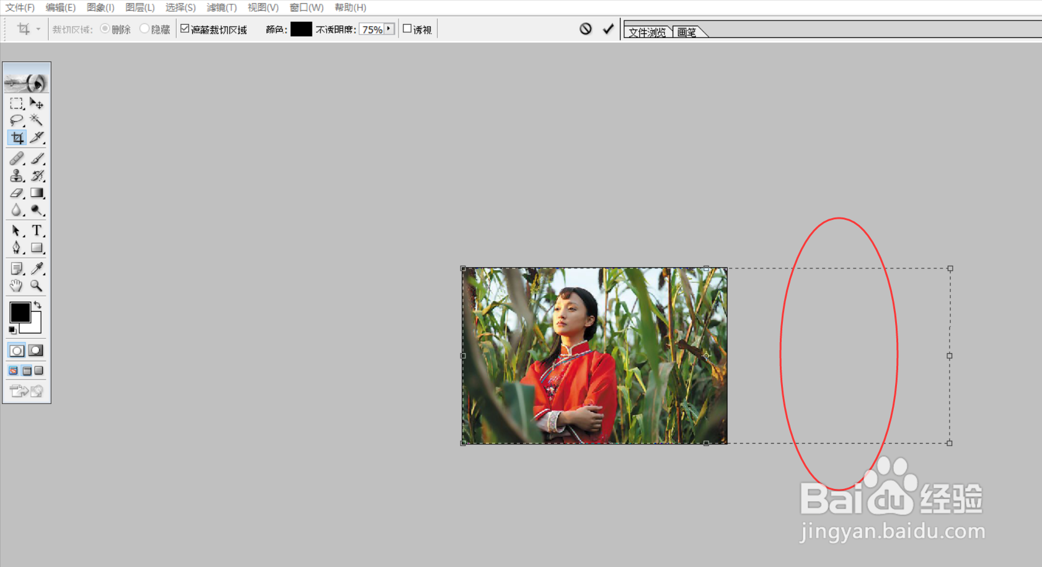Select the Healing Brush tool
1042x567 pixels.
pyautogui.click(x=17, y=159)
